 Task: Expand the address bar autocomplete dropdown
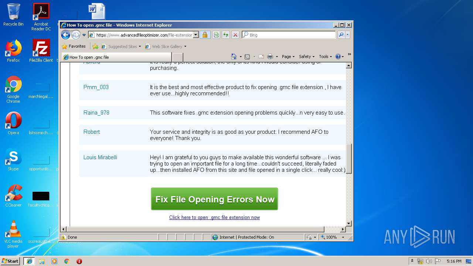click(x=196, y=35)
